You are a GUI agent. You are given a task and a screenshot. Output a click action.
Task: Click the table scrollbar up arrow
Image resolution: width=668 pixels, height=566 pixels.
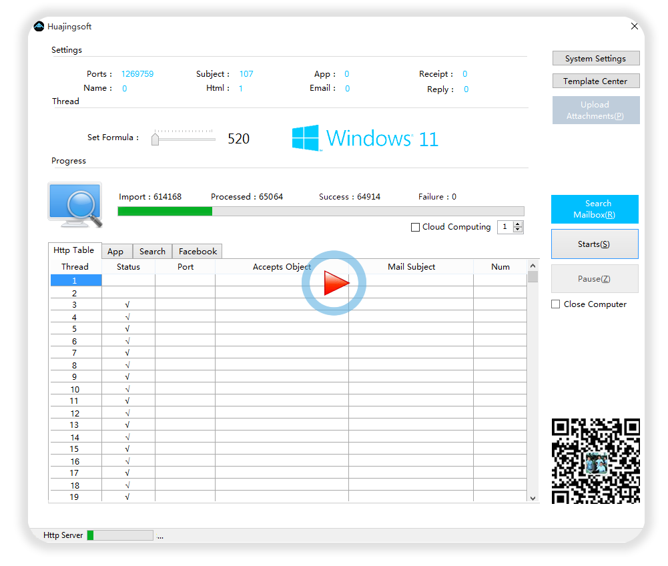click(533, 266)
